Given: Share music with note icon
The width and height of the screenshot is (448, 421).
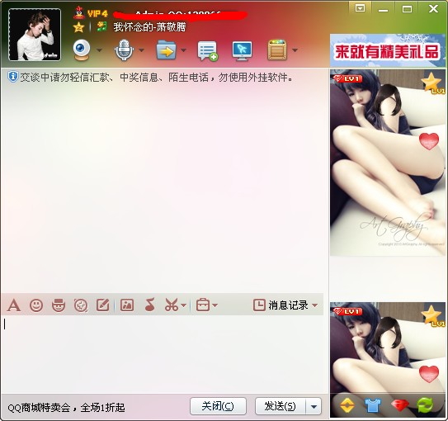Looking at the screenshot, I should pos(149,305).
